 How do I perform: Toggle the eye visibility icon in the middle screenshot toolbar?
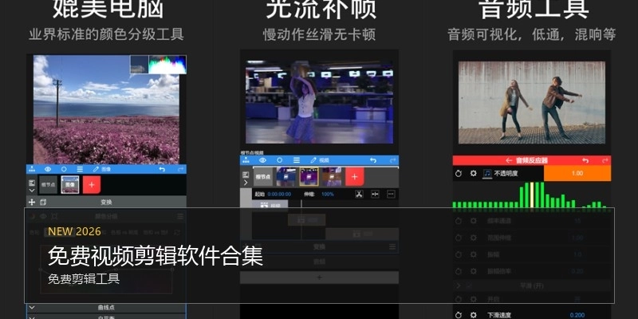[262, 160]
